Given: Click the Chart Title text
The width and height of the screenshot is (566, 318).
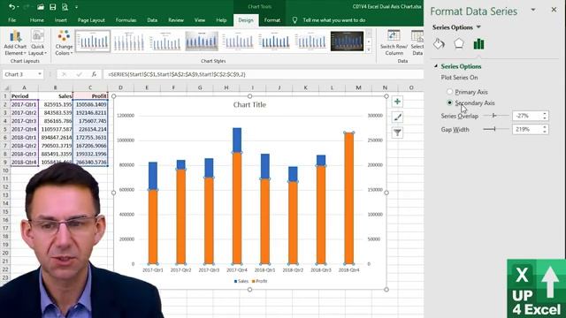Looking at the screenshot, I should click(x=249, y=104).
